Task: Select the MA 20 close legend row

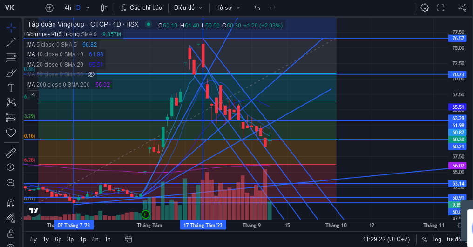Action: coord(65,65)
